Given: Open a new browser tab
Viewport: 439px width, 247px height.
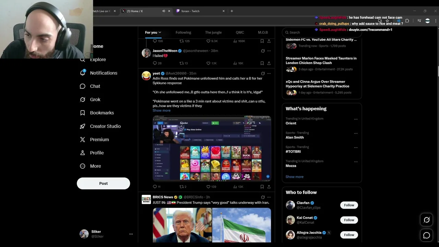Looking at the screenshot, I should click(x=232, y=11).
